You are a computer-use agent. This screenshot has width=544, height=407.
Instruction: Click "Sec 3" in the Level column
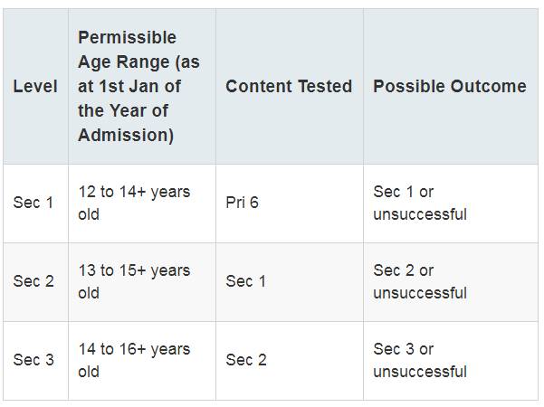pos(33,360)
